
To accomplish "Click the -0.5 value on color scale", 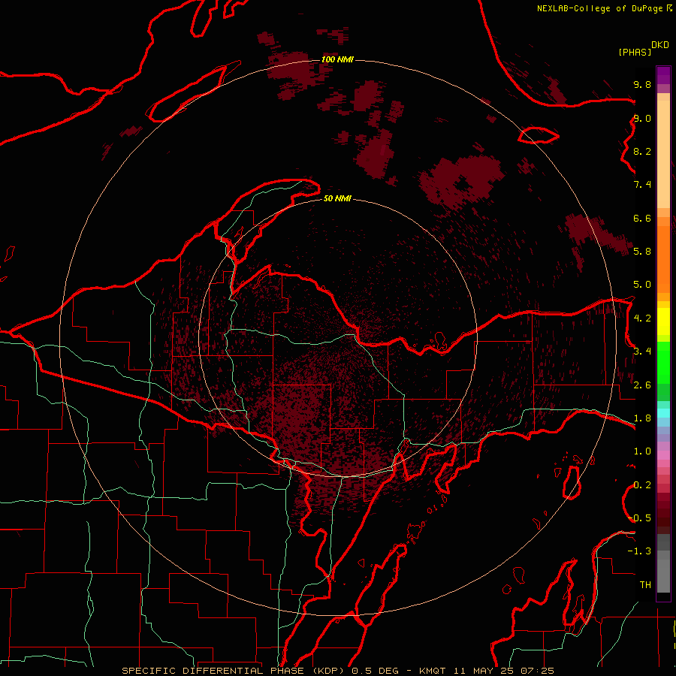I will pyautogui.click(x=640, y=518).
